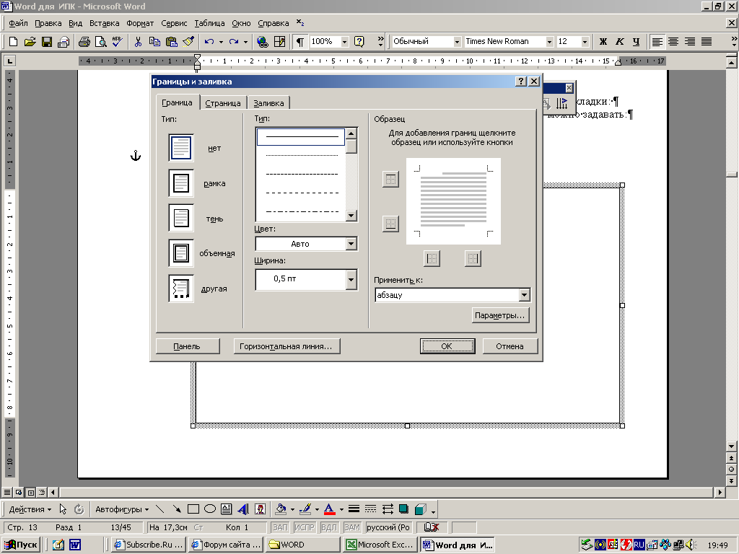Run spelling check ABC icon
This screenshot has width=739, height=554.
(117, 41)
